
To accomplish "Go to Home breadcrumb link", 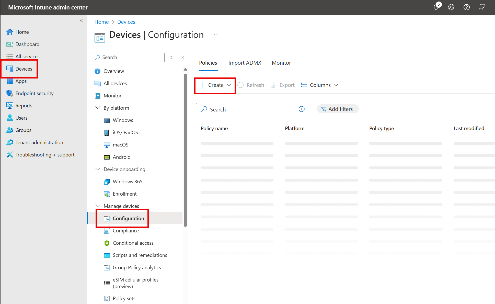I will pos(101,22).
